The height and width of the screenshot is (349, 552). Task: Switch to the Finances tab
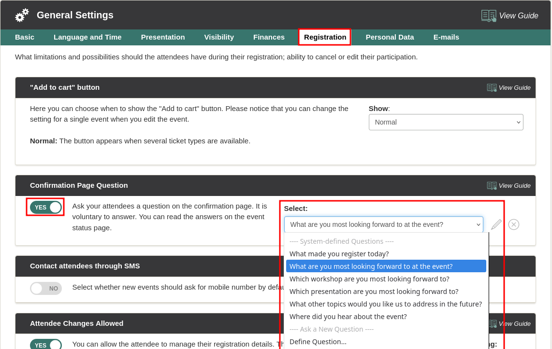click(269, 37)
